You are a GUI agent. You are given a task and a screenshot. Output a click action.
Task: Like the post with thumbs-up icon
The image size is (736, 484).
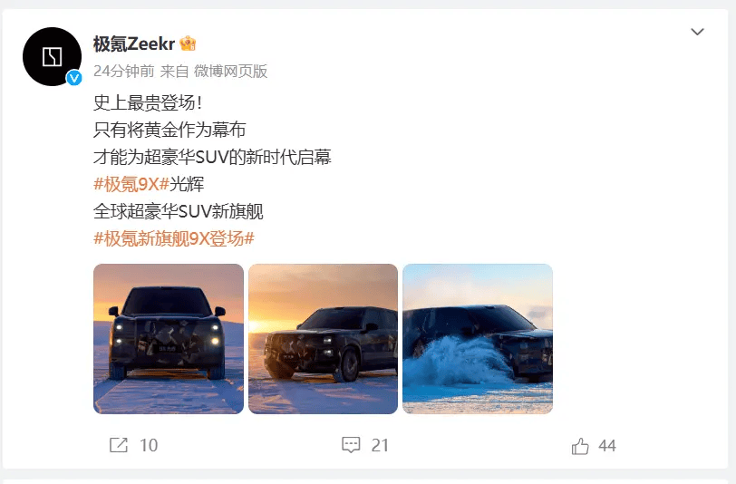point(580,446)
